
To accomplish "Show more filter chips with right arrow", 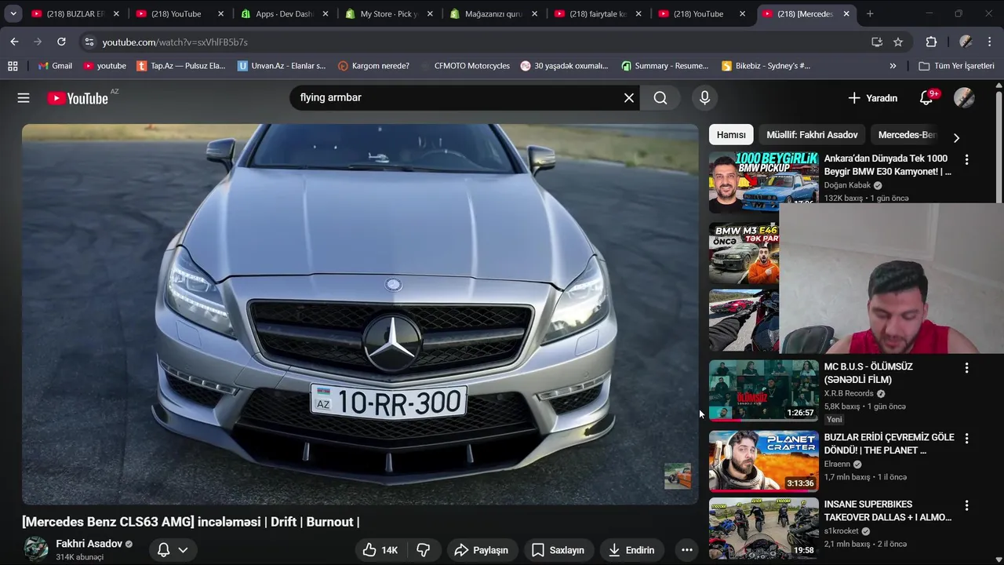I will [x=955, y=137].
